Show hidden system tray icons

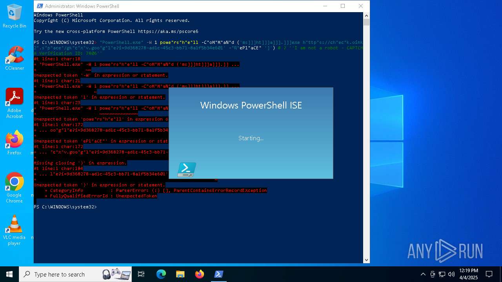click(423, 274)
